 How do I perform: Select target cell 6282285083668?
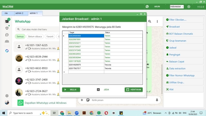coord(86,36)
